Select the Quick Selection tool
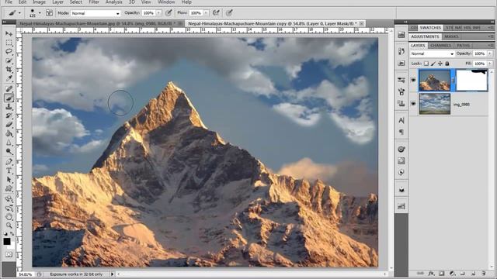Screen dimensions: 497x279 9,60
